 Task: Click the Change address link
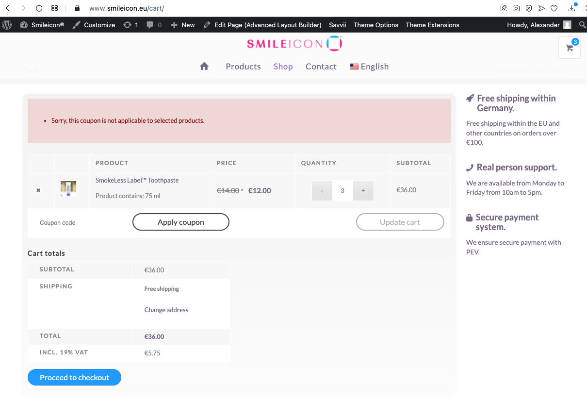(x=166, y=310)
